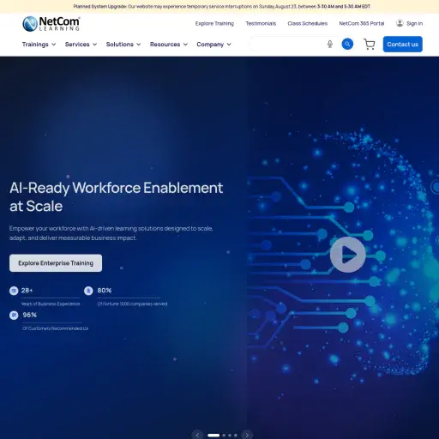Click the "Years of Business Experience" text

click(51, 304)
